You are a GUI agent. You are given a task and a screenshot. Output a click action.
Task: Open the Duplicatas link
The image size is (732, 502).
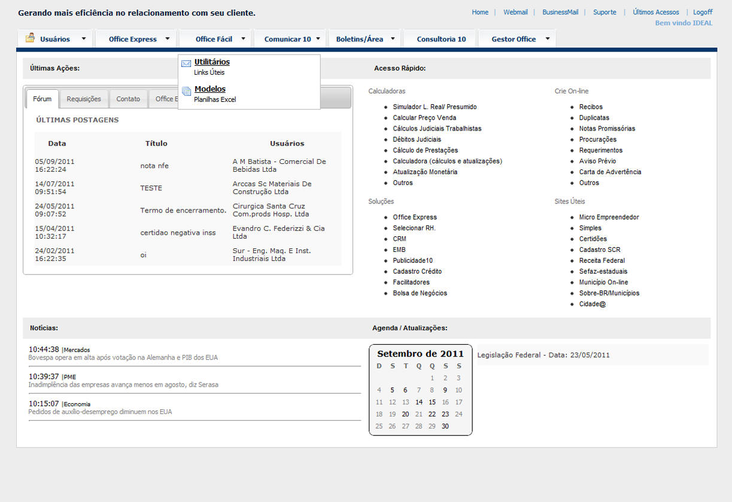(594, 118)
